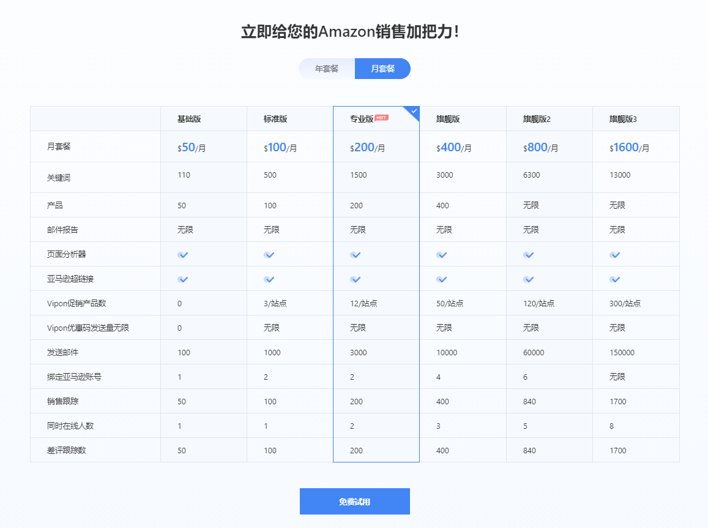The height and width of the screenshot is (528, 708).
Task: Click 页面分析器 checkmark under 基础版
Action: [183, 255]
